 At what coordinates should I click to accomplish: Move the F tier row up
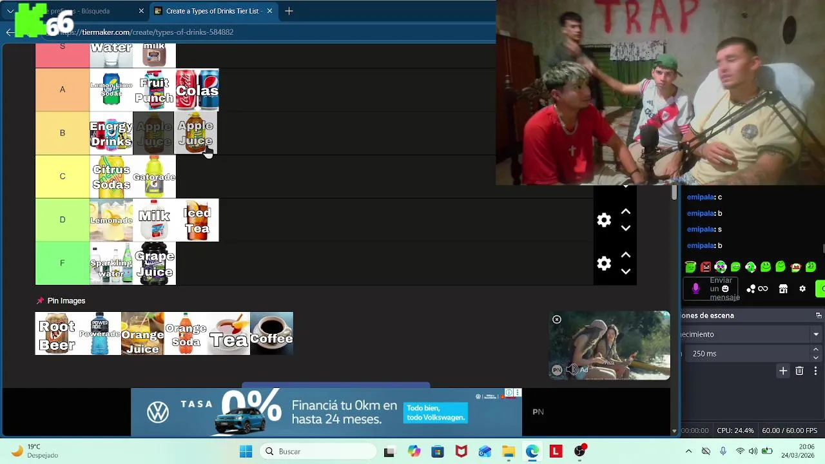(625, 255)
